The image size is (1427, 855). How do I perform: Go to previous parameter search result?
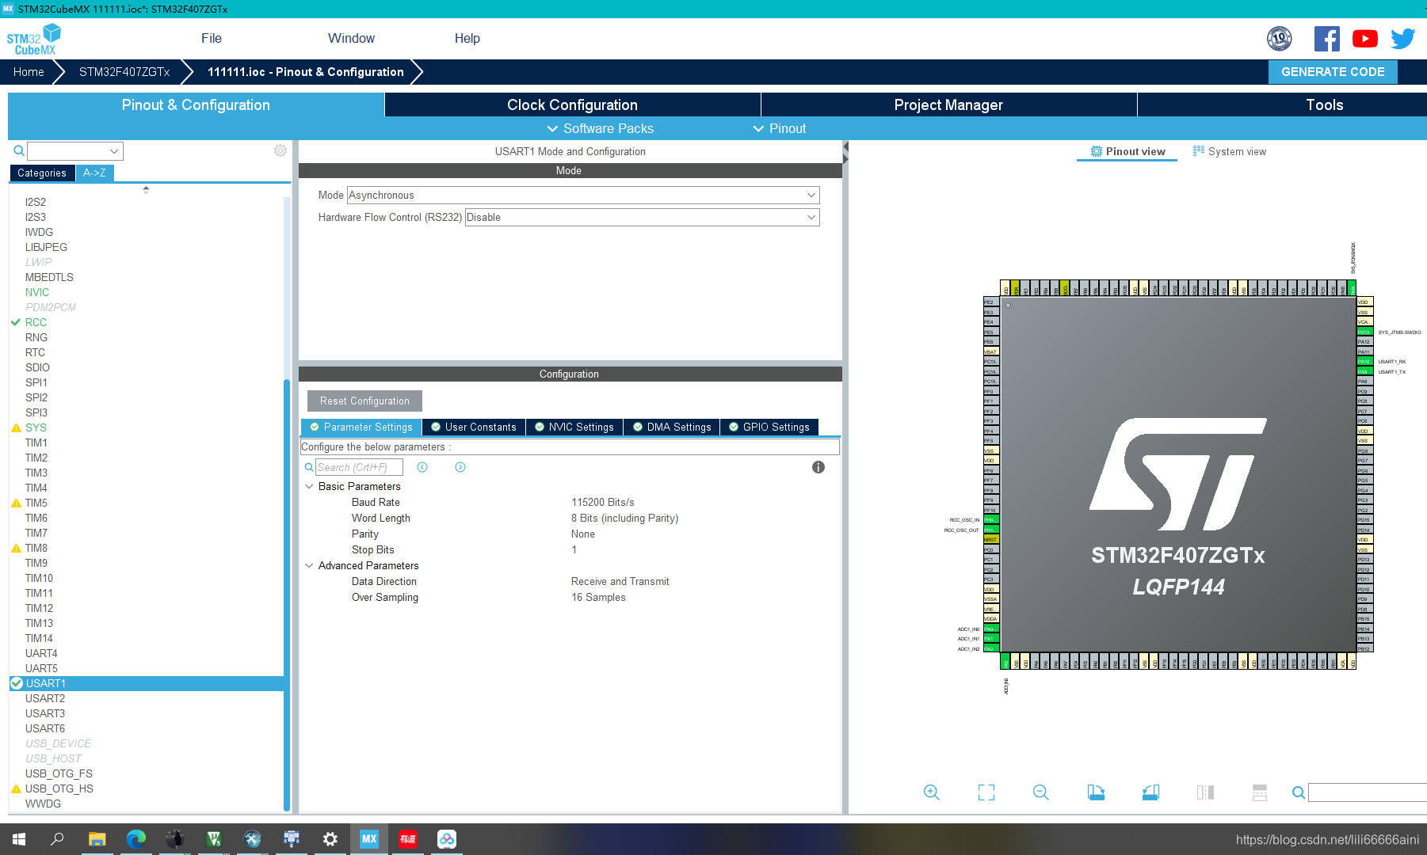(x=422, y=467)
